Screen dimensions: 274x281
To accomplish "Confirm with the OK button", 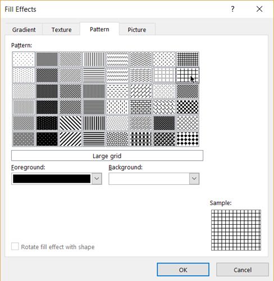I will click(x=183, y=270).
